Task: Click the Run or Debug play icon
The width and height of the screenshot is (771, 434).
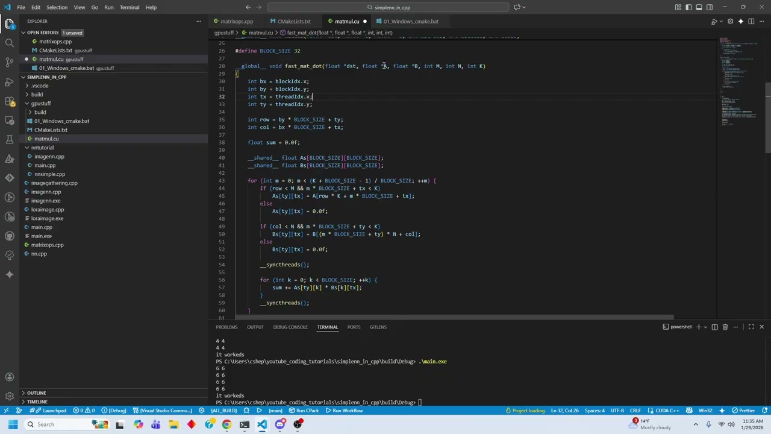Action: [714, 21]
